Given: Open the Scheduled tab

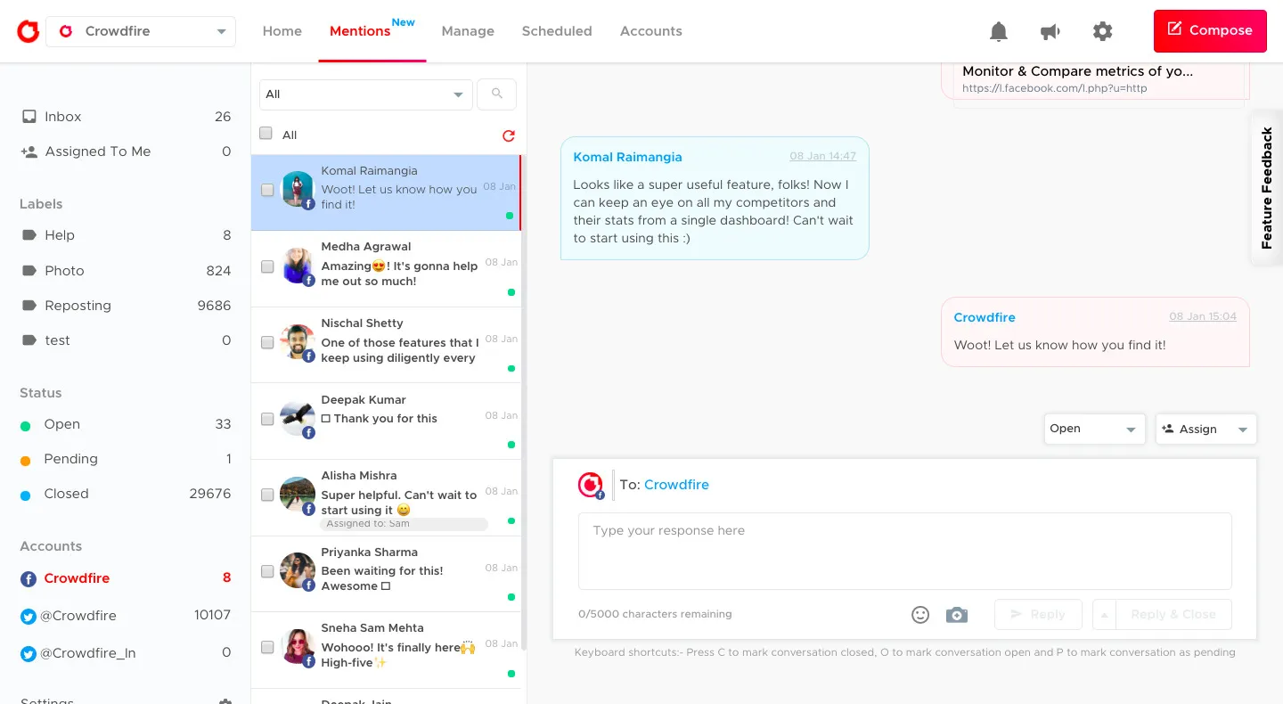Looking at the screenshot, I should point(557,31).
